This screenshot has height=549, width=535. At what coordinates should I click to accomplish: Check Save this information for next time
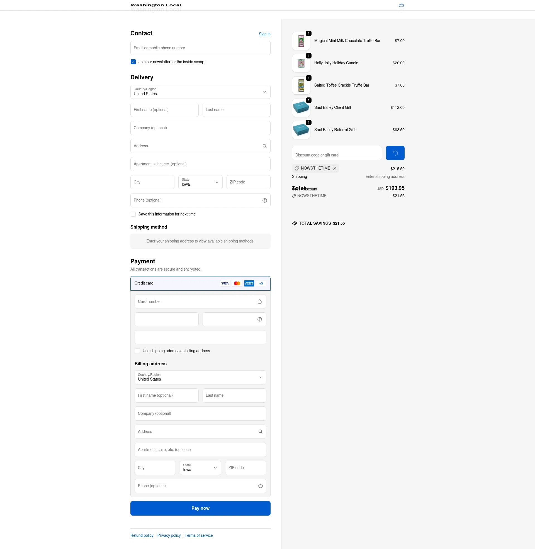[133, 214]
